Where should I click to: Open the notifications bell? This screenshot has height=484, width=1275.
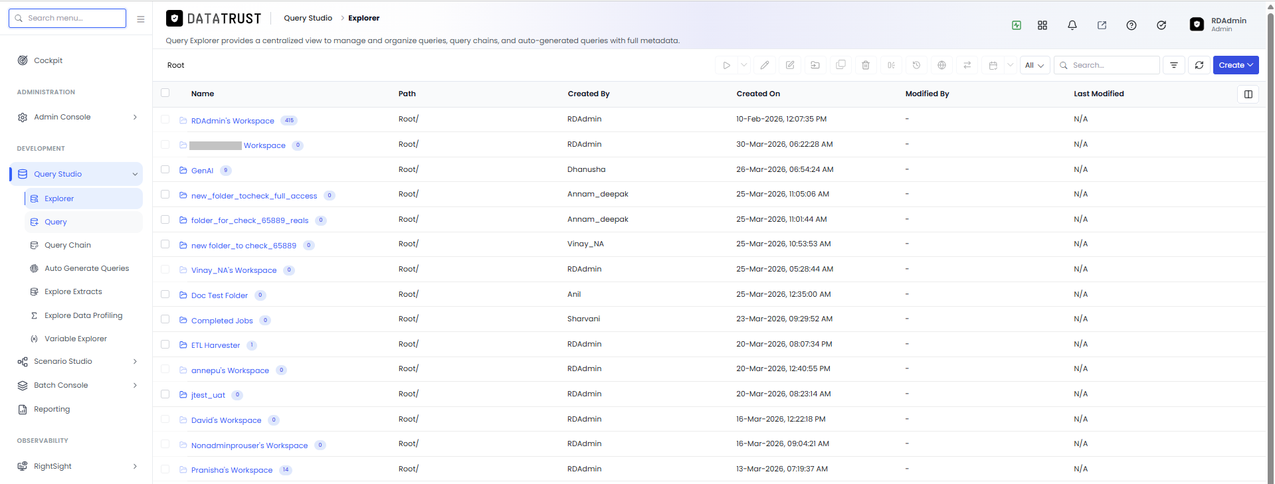pyautogui.click(x=1072, y=25)
